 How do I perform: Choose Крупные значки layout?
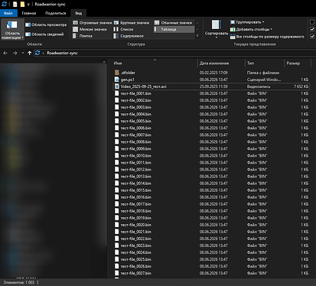click(x=132, y=23)
